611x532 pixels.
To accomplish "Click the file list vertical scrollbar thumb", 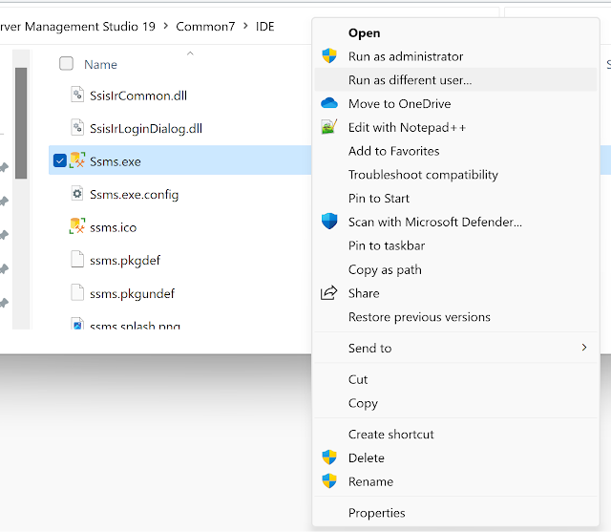I will (x=21, y=123).
